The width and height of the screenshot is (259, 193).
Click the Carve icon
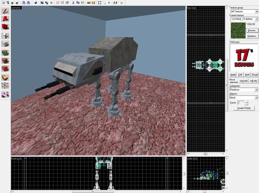36,3
